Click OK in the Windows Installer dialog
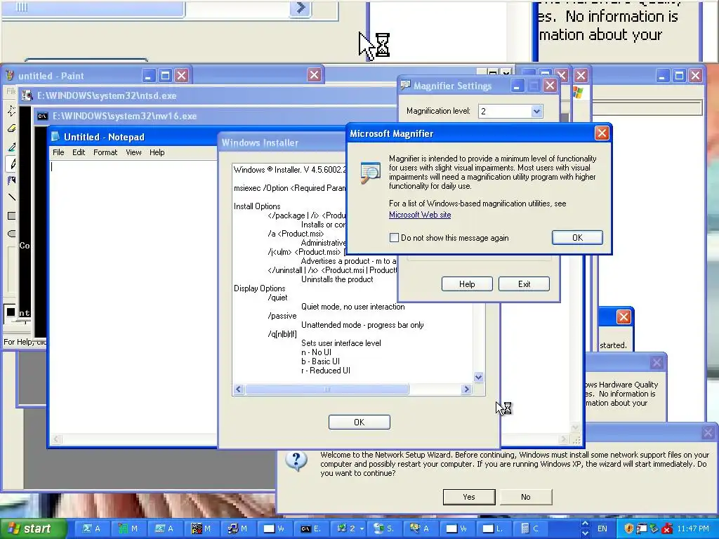 coord(359,422)
